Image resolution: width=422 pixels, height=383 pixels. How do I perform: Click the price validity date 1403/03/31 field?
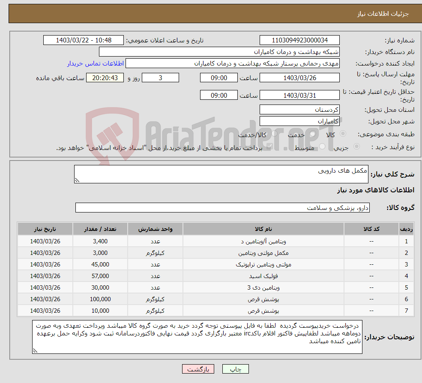click(x=299, y=95)
